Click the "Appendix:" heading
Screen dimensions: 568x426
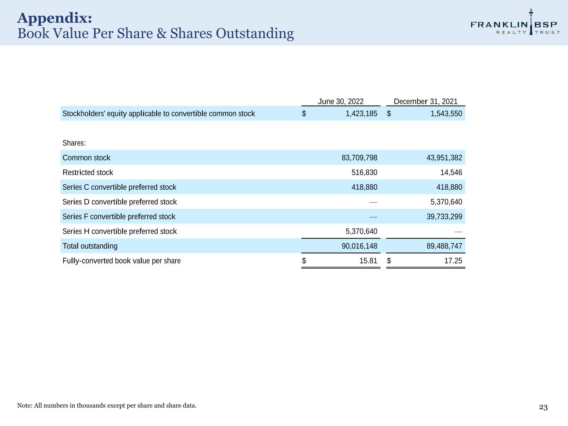click(x=55, y=18)
